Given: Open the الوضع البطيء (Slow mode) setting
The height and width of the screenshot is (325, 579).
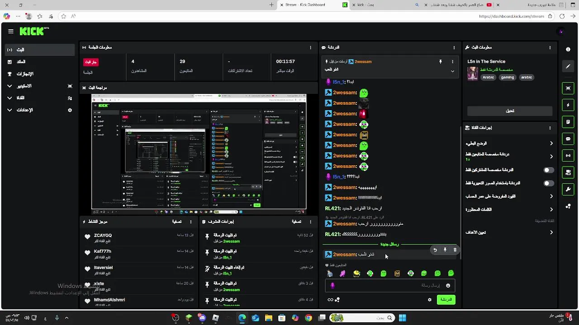Looking at the screenshot, I should tap(510, 144).
